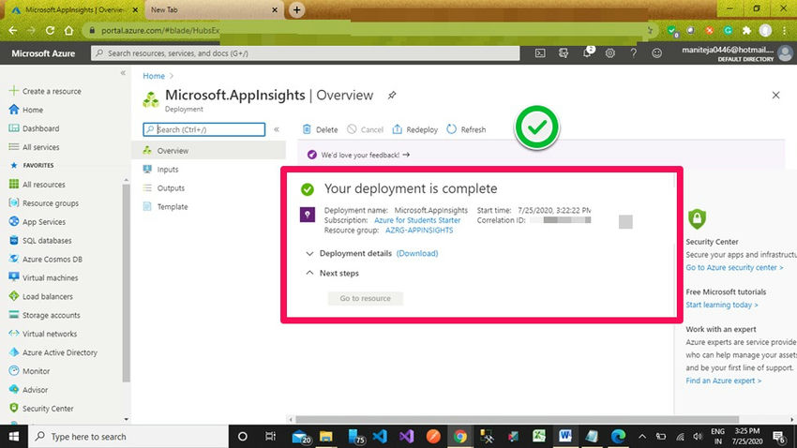Refresh the deployment overview

pos(466,129)
